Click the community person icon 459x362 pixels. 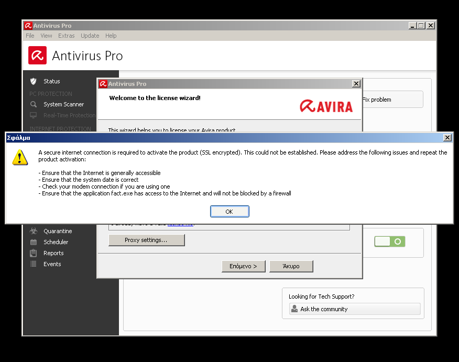[294, 309]
